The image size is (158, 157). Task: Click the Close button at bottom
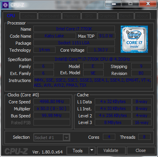(x=141, y=150)
